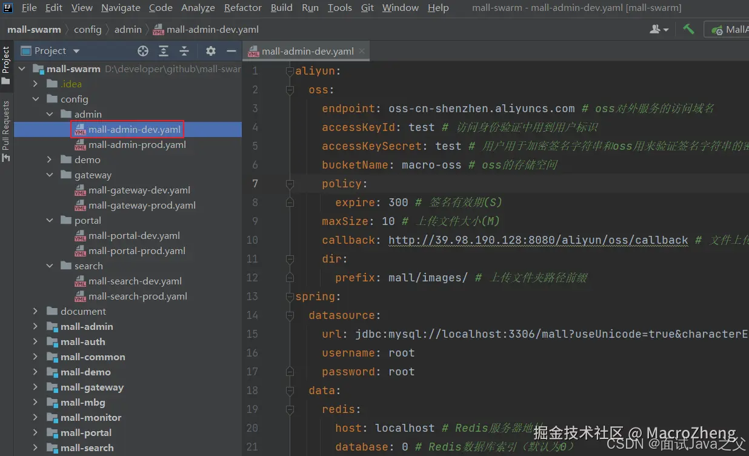Click the Select Opened File target icon
749x456 pixels.
(x=143, y=51)
